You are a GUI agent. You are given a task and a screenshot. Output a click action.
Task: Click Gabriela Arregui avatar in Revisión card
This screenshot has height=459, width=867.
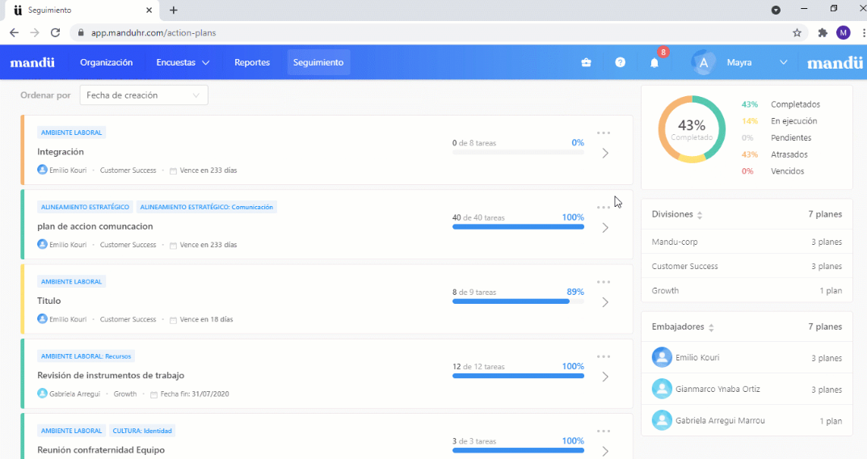[42, 394]
